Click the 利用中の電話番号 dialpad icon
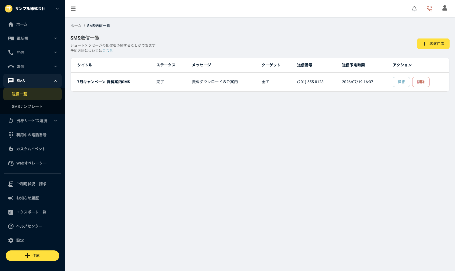 (x=11, y=135)
